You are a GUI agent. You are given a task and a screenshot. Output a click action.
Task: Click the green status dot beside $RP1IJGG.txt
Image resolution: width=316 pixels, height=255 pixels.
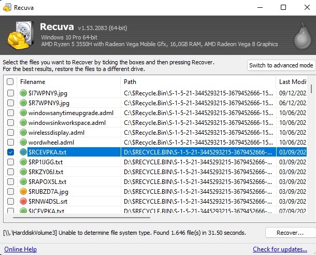tap(23, 162)
